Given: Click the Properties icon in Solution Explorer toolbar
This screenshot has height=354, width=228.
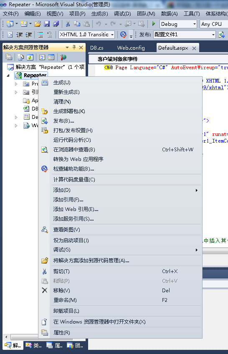Looking at the screenshot, I should tap(9, 57).
